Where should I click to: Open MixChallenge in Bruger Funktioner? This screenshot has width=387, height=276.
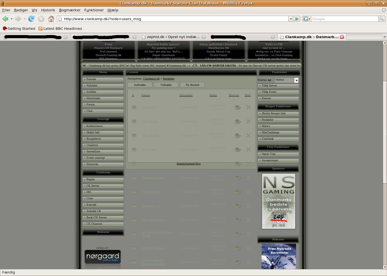[278, 133]
